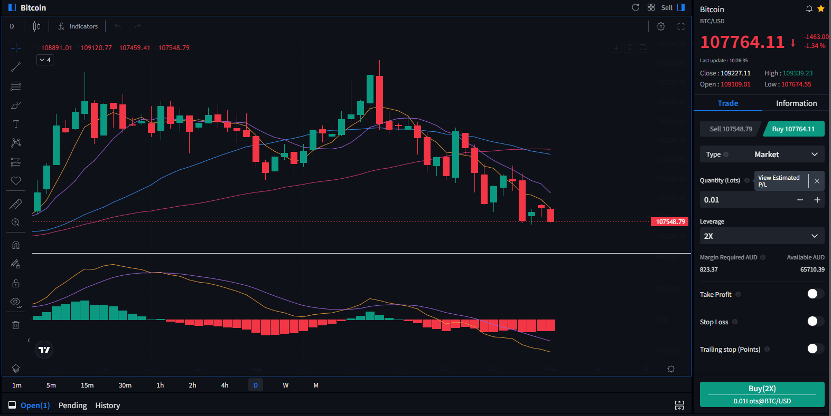Expand the positions panel icon
The image size is (831, 416).
coord(679,405)
